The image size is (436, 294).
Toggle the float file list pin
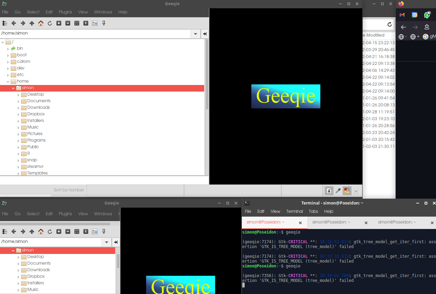click(103, 23)
